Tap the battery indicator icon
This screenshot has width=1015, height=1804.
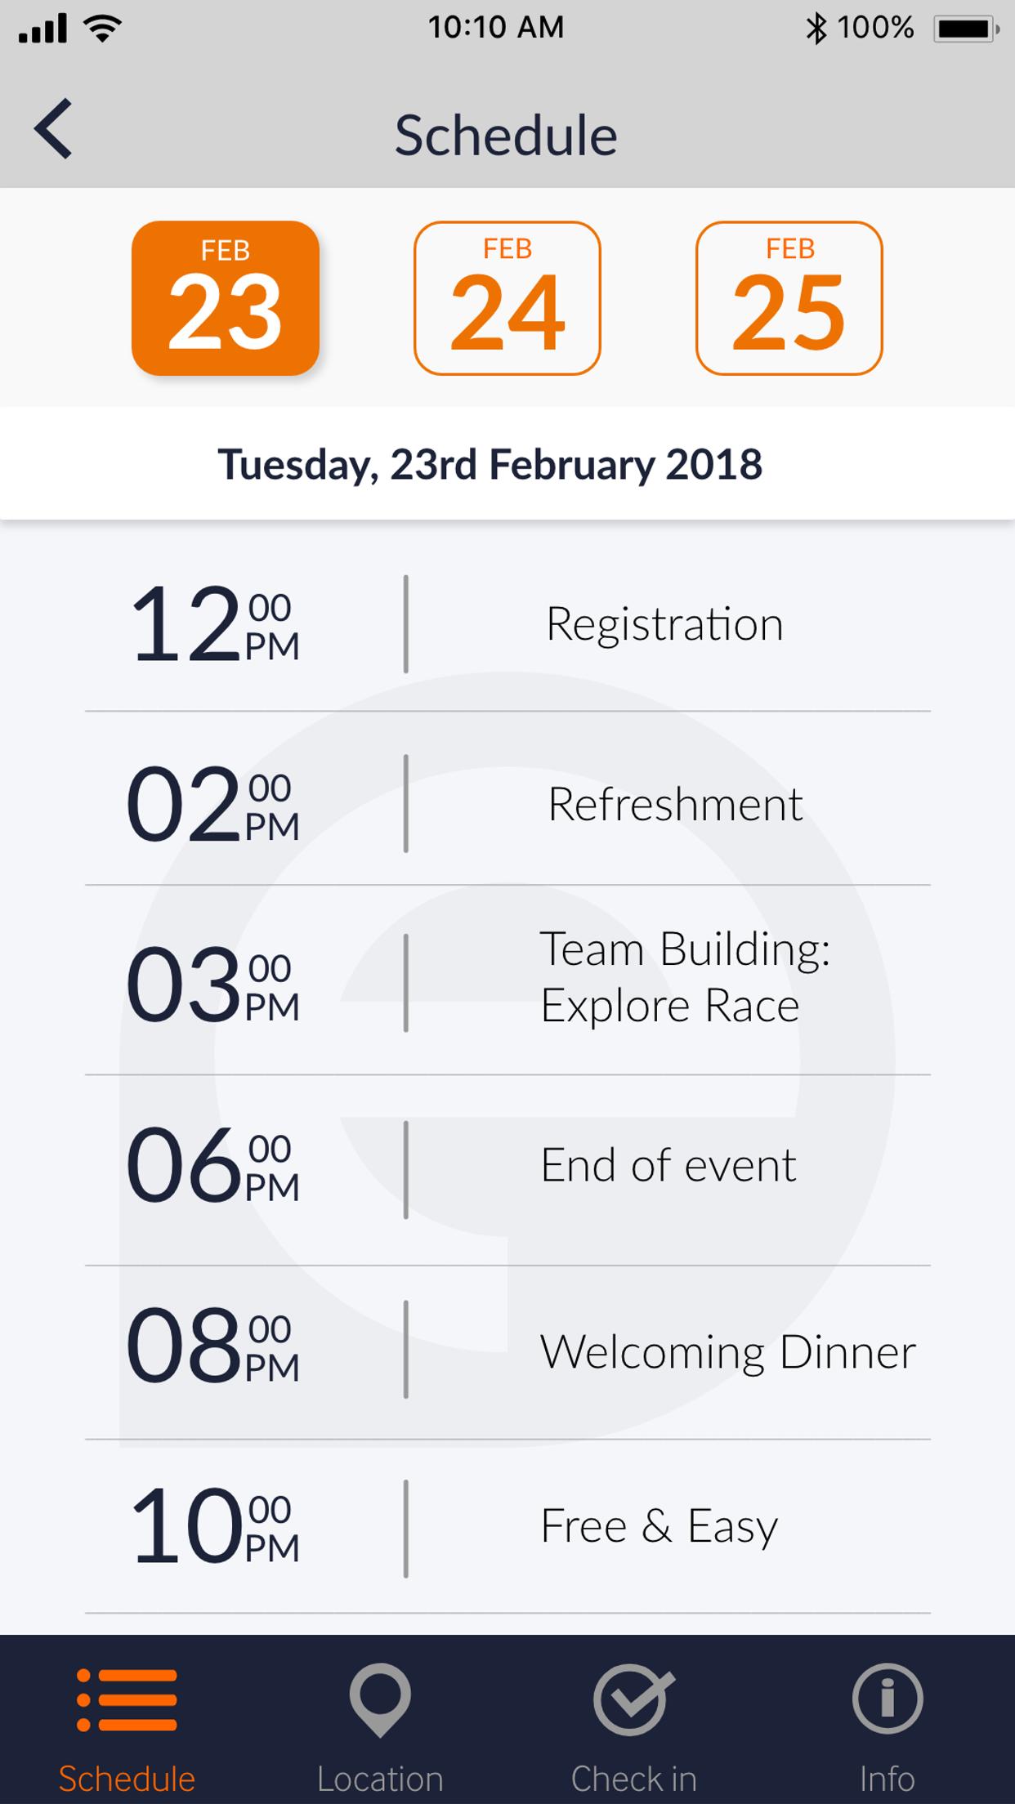click(968, 29)
